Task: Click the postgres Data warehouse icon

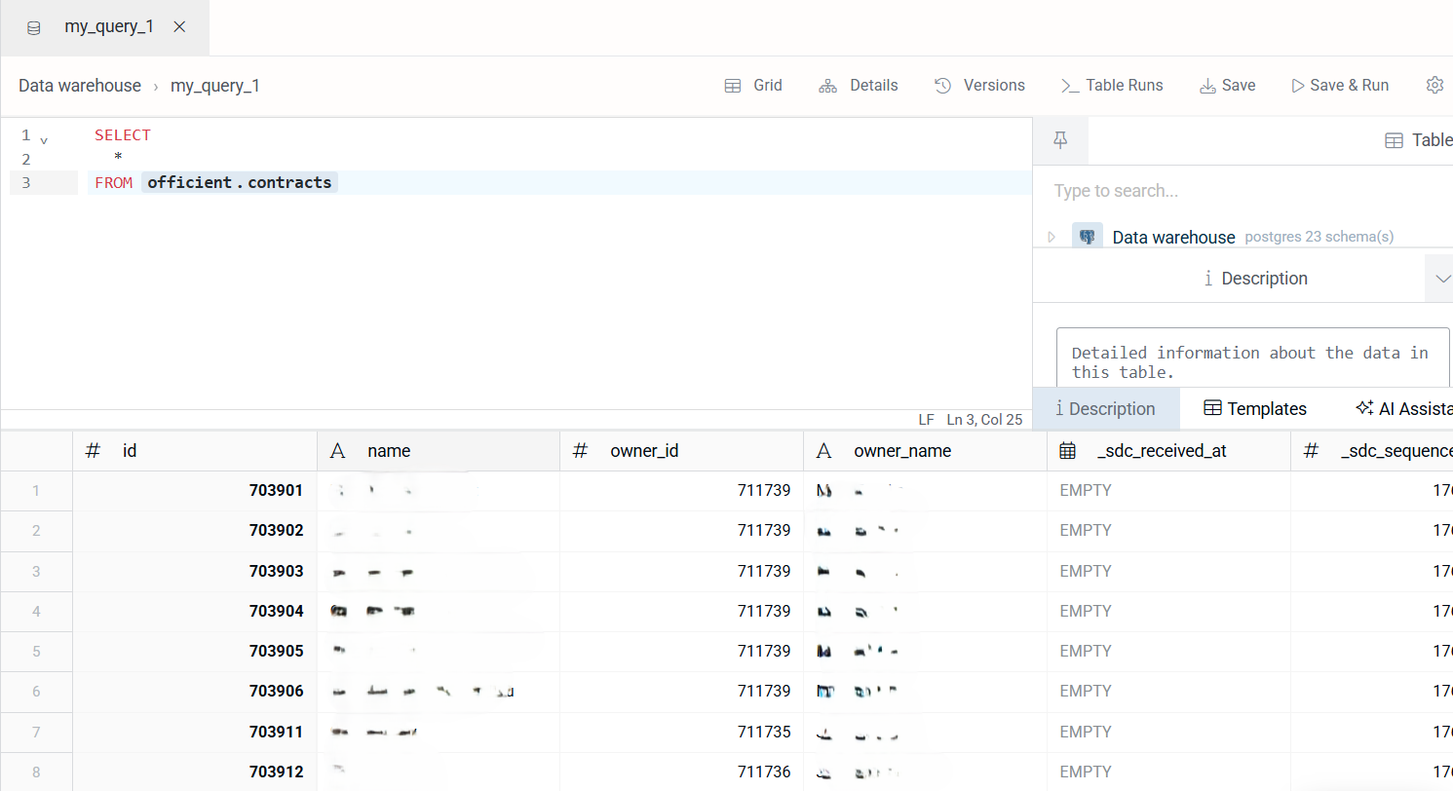Action: [x=1088, y=237]
